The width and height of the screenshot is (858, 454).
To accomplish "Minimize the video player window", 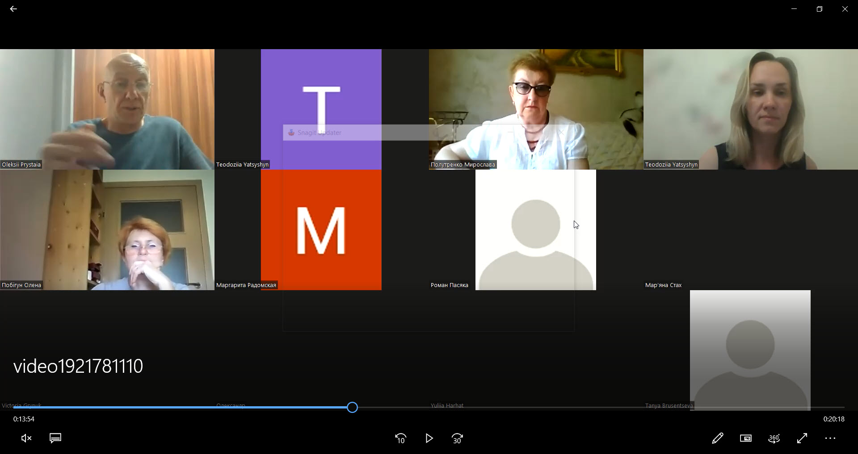I will point(794,9).
